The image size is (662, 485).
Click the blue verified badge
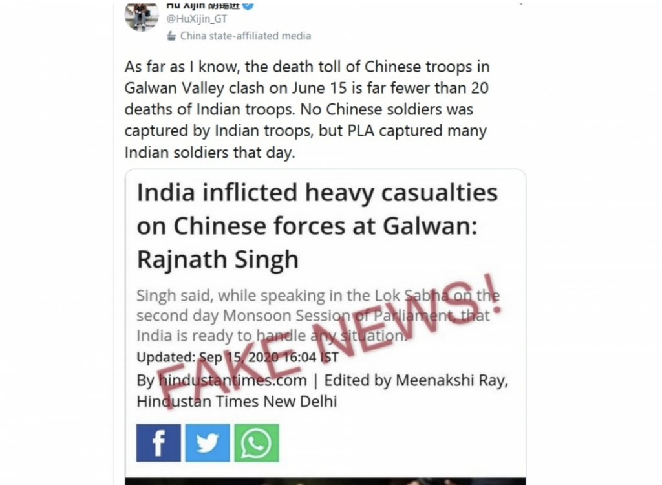click(x=249, y=5)
